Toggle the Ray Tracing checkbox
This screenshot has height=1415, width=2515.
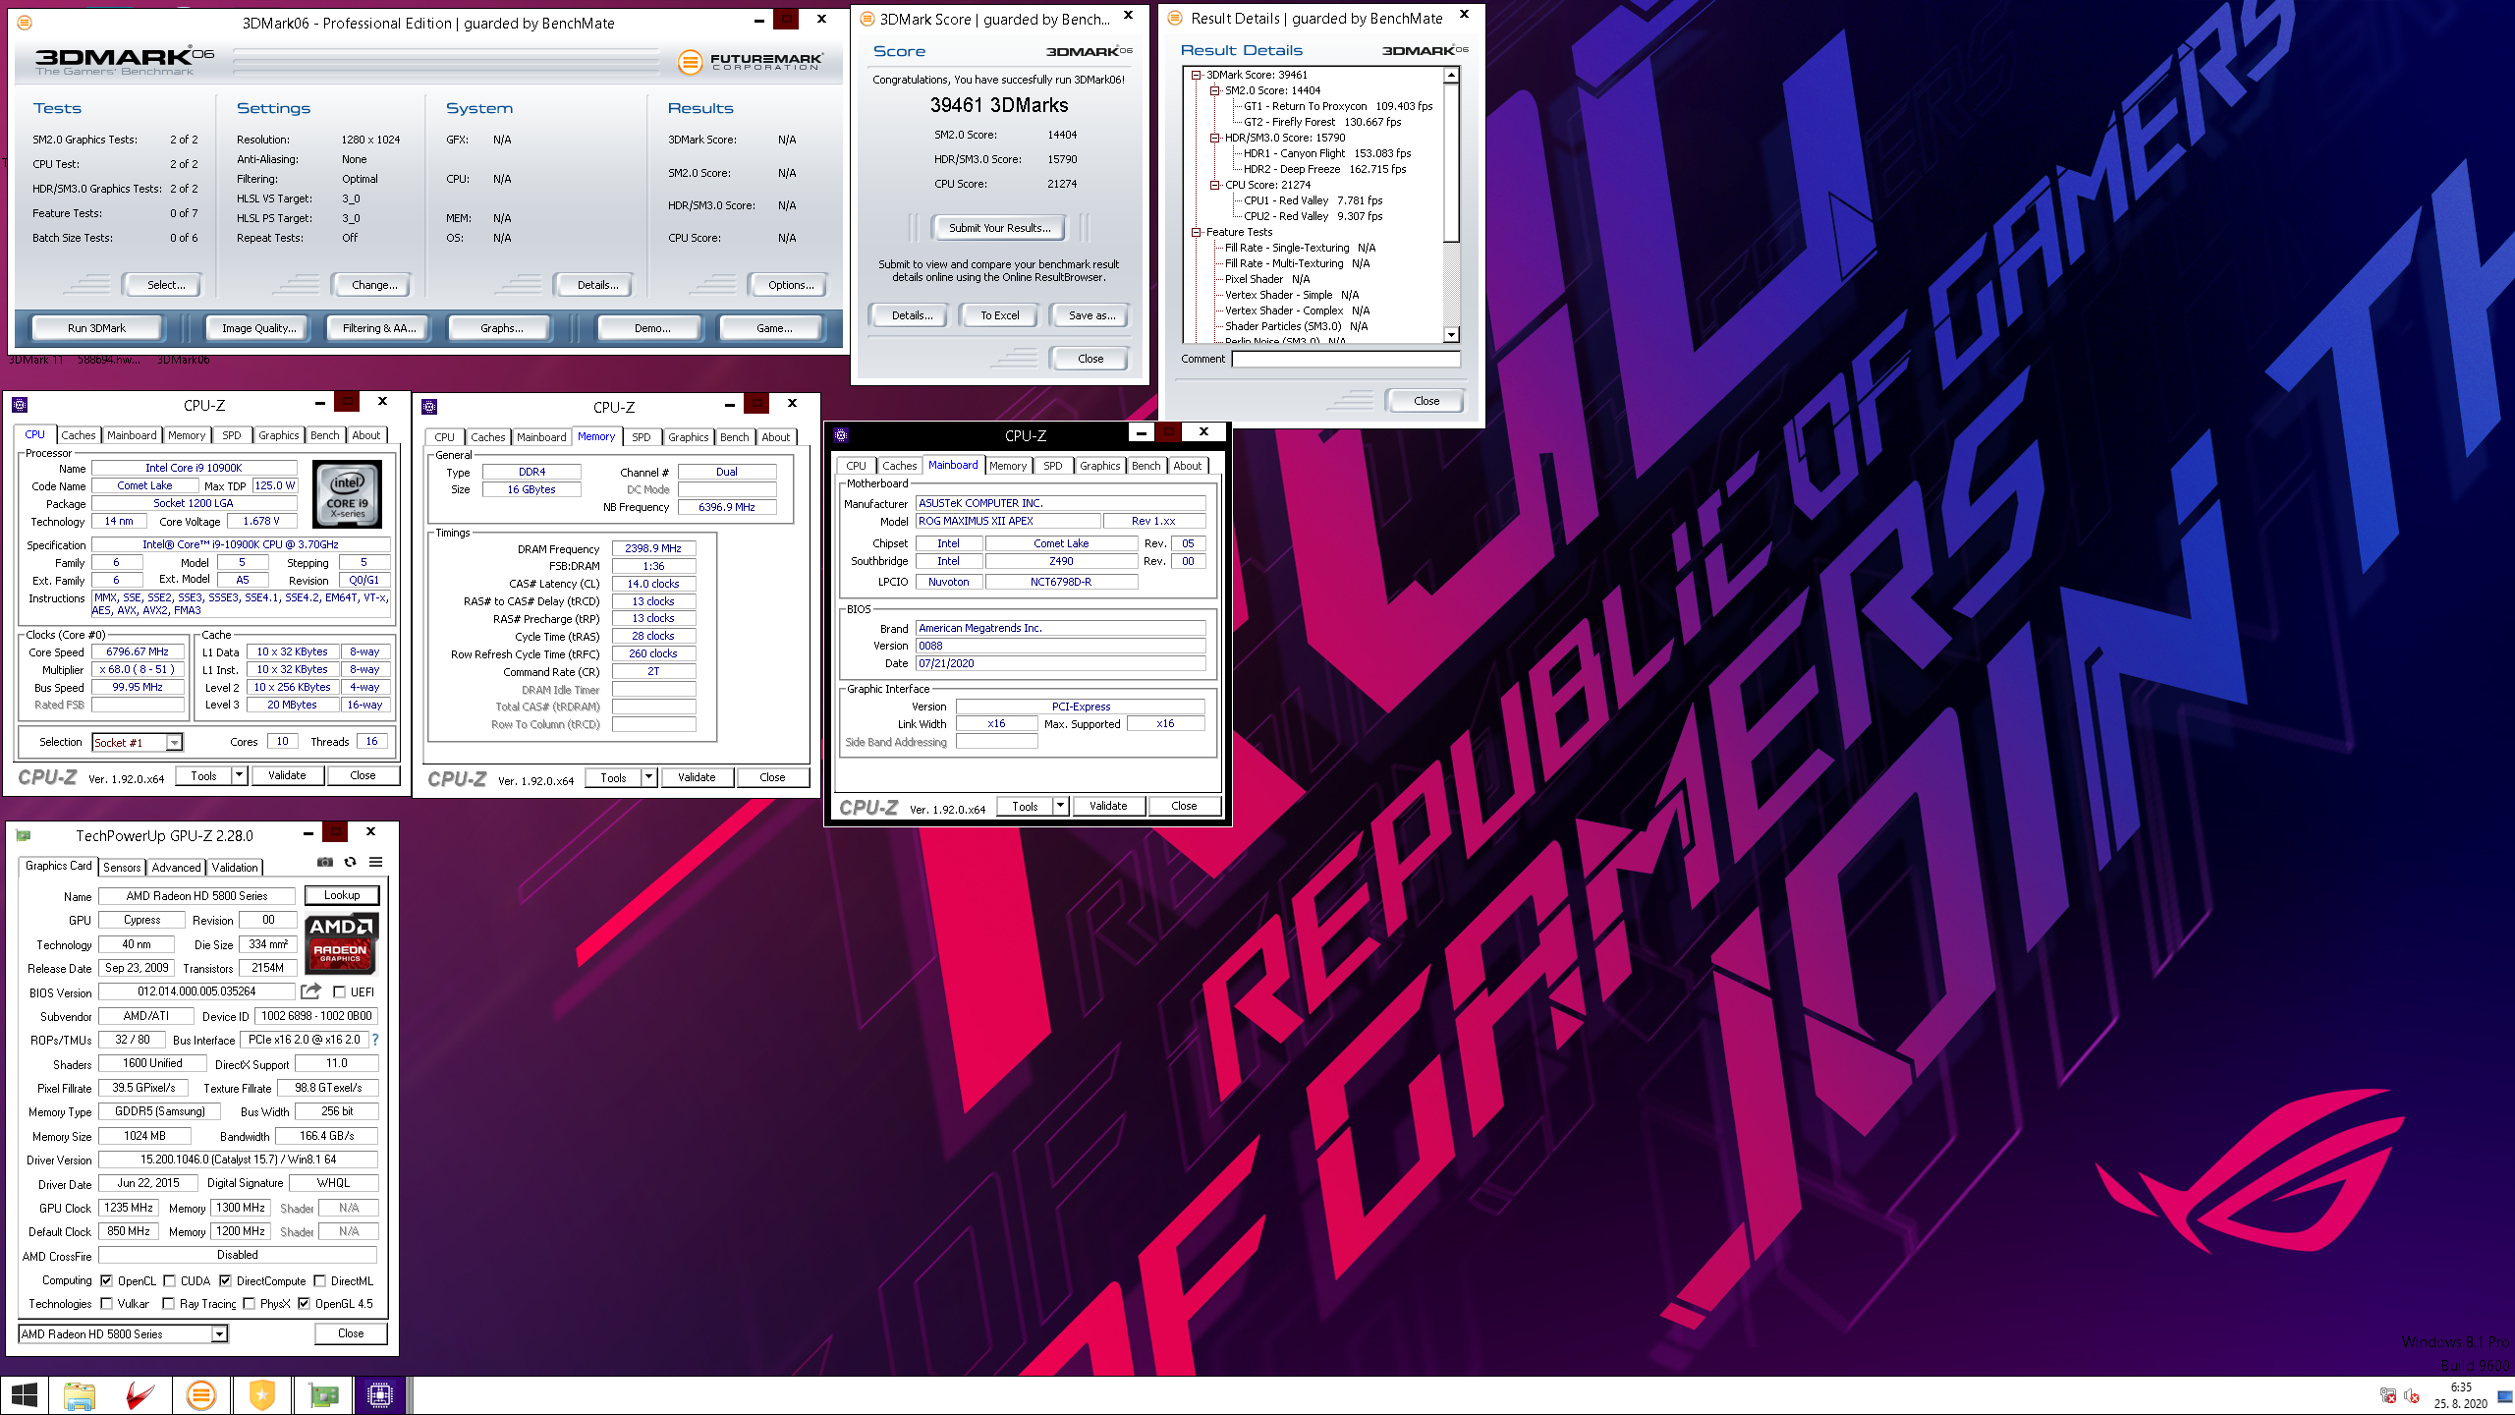coord(168,1304)
